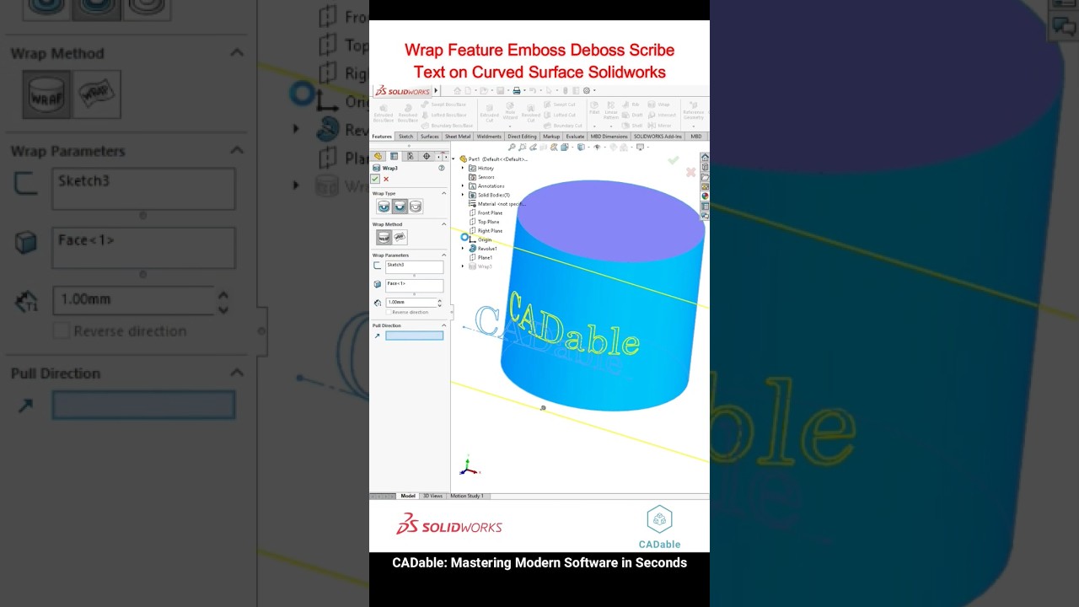
Task: Switch to the 3D Views bottom tab
Action: [x=432, y=496]
